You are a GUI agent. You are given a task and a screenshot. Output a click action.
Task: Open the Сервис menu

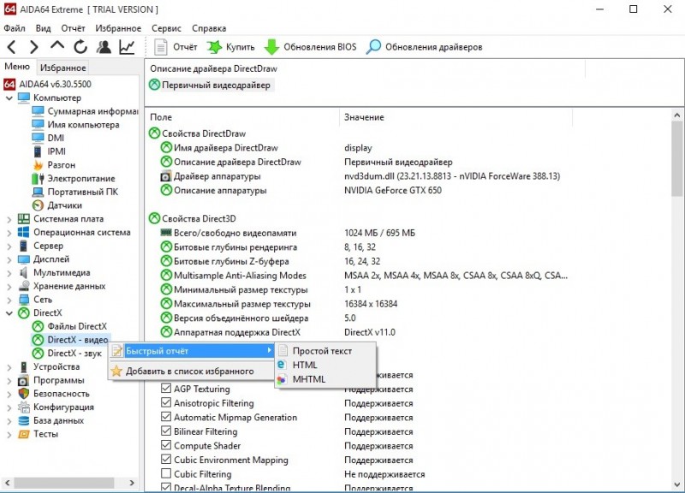pyautogui.click(x=166, y=28)
